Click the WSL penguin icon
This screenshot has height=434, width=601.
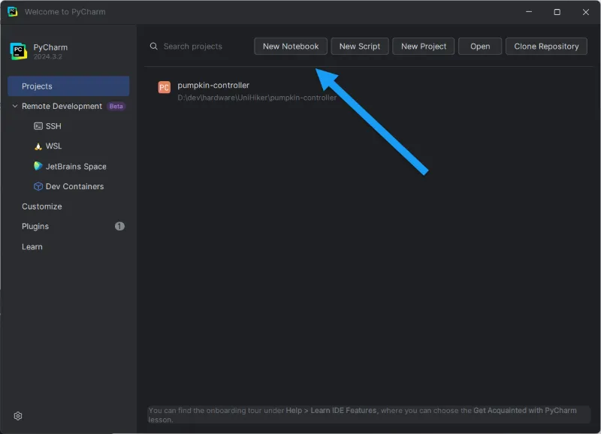(38, 146)
